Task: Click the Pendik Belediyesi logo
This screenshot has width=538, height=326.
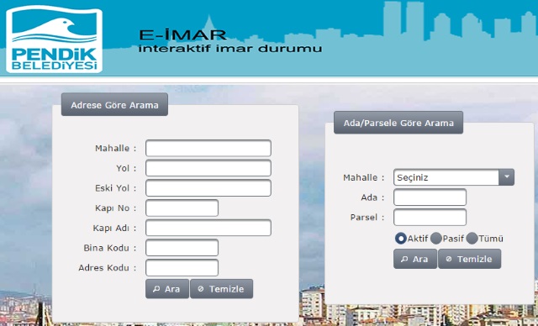Action: [x=54, y=39]
